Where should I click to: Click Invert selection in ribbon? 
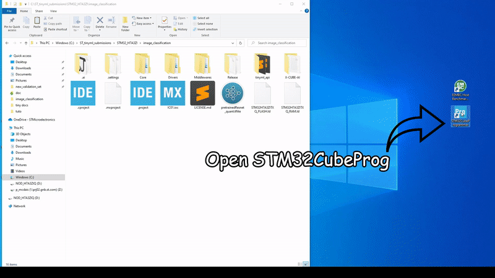(x=205, y=29)
